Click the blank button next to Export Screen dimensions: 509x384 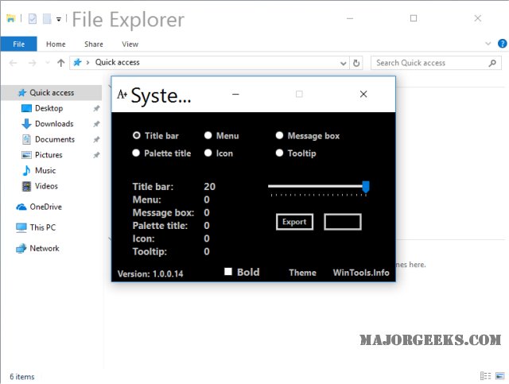pos(343,222)
